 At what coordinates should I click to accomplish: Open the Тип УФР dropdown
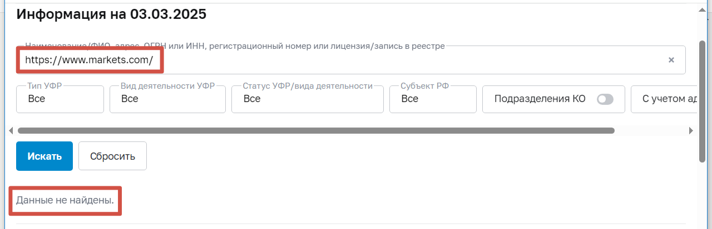(60, 99)
